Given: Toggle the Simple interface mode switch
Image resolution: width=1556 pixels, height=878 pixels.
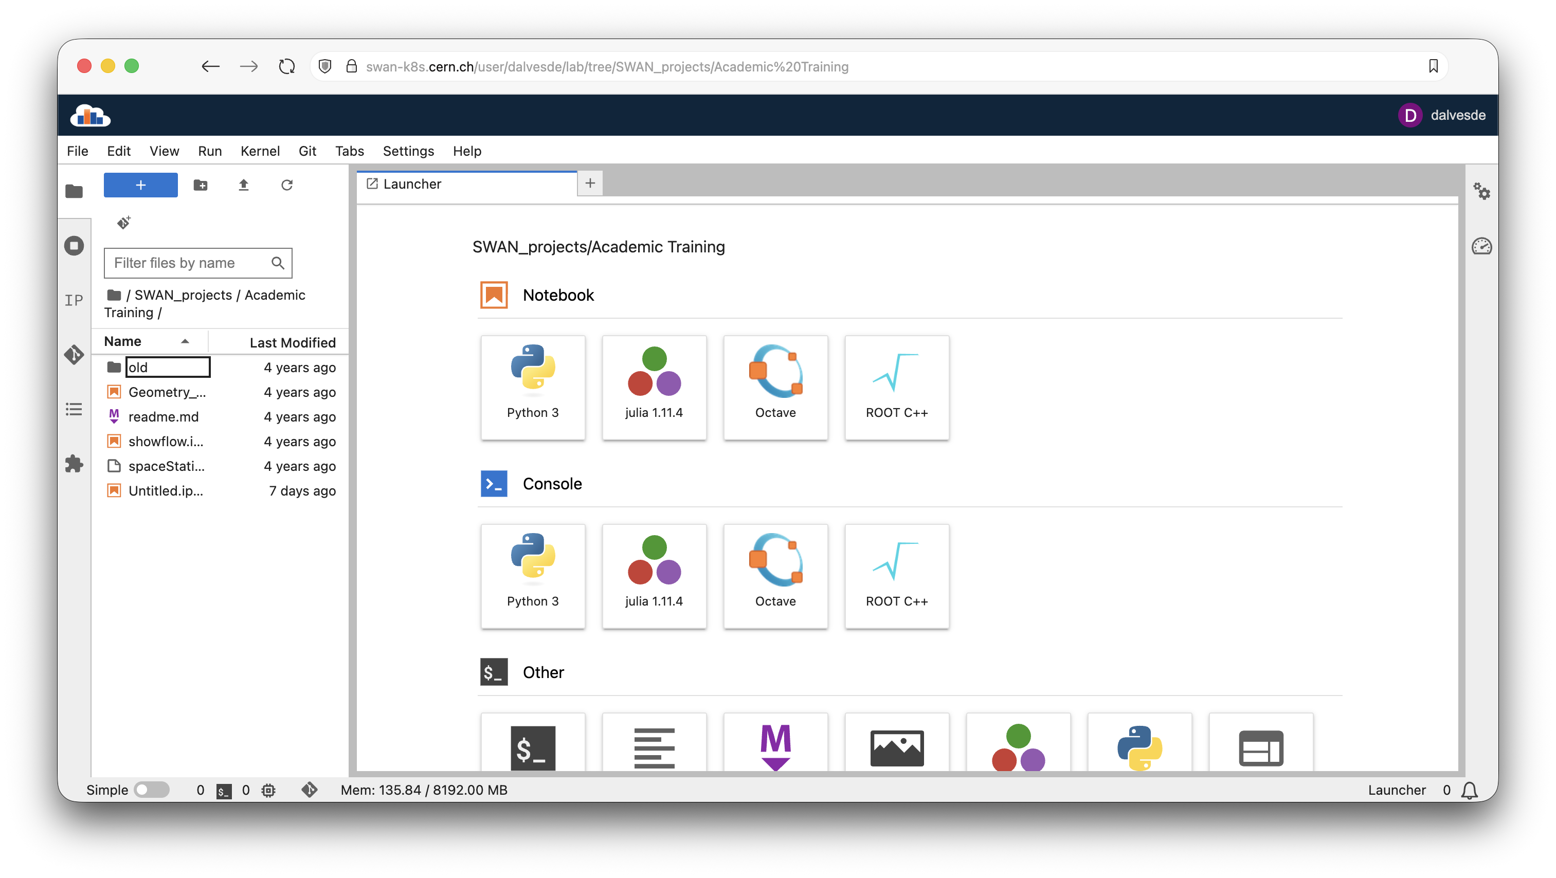Looking at the screenshot, I should (152, 790).
